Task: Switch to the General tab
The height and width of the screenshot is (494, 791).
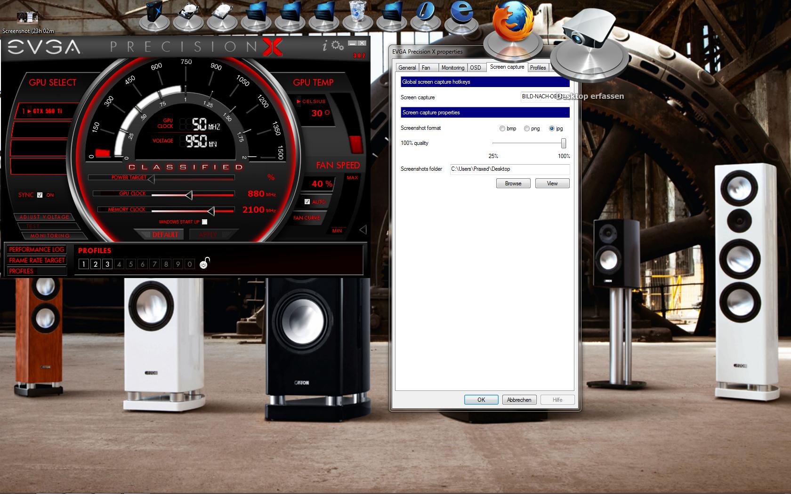Action: tap(407, 68)
